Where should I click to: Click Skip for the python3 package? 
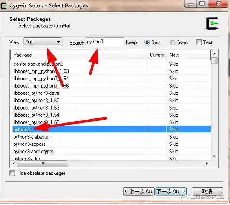(174, 130)
